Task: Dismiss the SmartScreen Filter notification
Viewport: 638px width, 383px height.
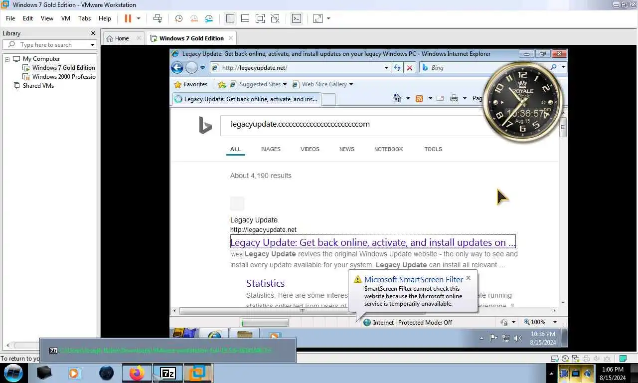Action: point(468,278)
